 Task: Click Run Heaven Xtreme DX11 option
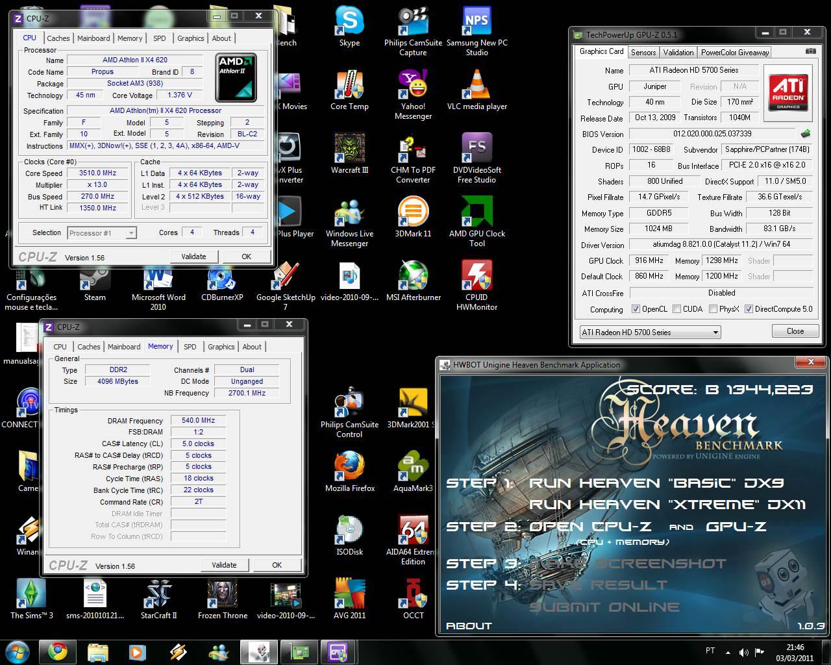point(667,505)
